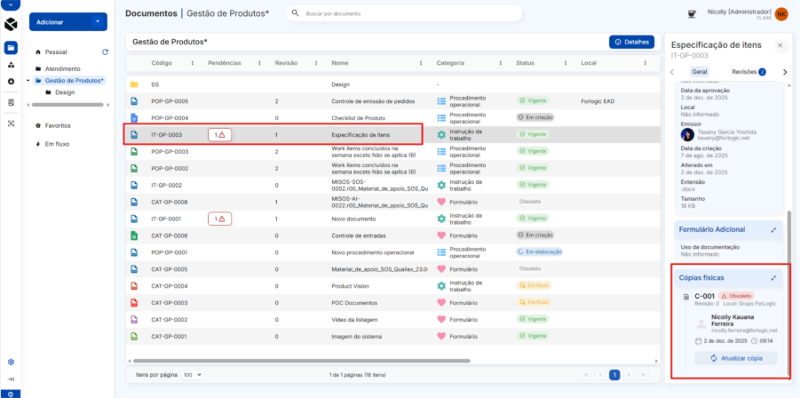Collapse the Gestão de Produtos tree node

tap(28, 81)
